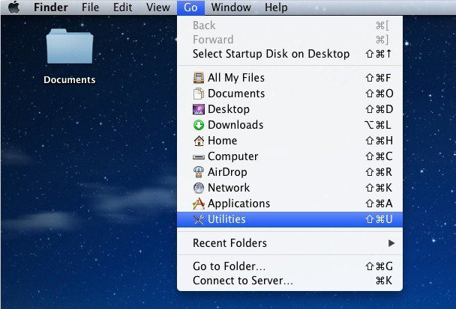Select Startup Disk on Desktop item
Viewport: 456px width, 309px height.
point(290,54)
